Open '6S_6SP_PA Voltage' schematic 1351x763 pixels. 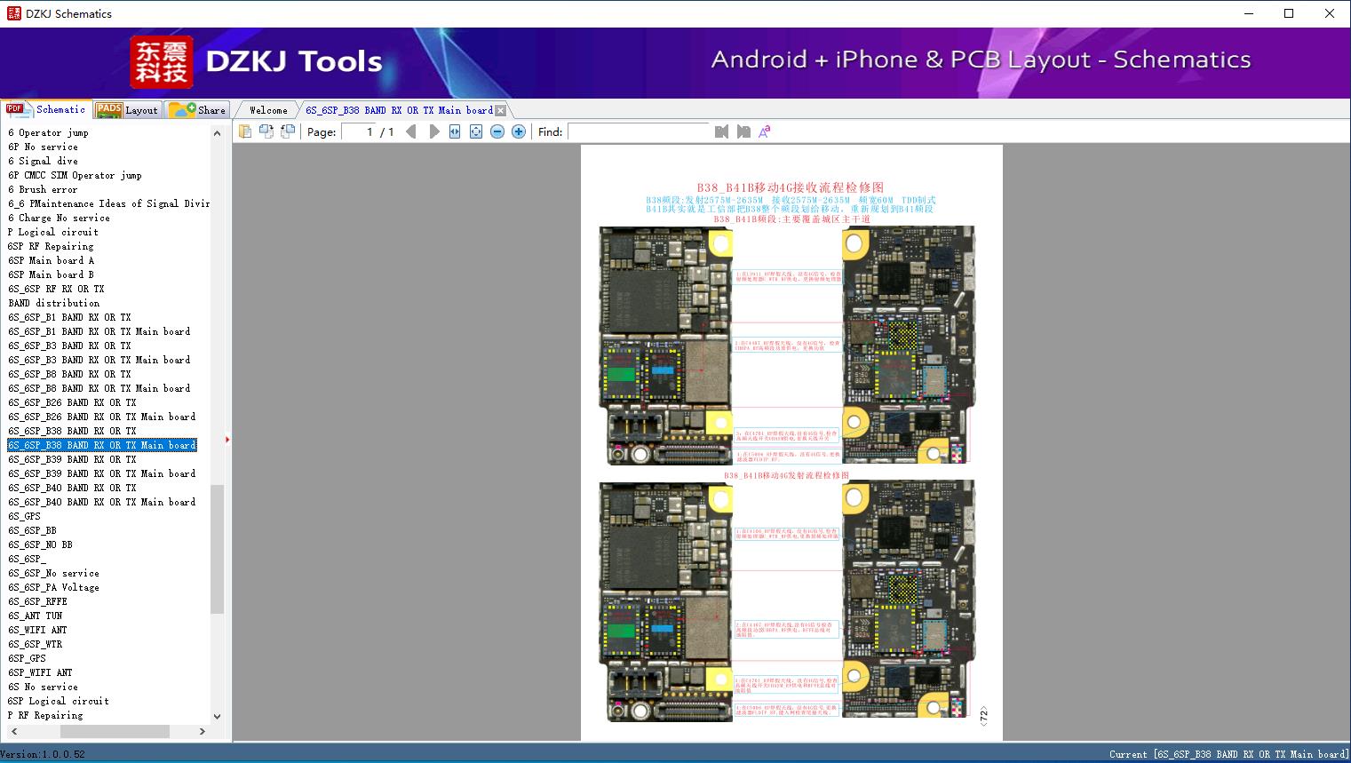[54, 587]
